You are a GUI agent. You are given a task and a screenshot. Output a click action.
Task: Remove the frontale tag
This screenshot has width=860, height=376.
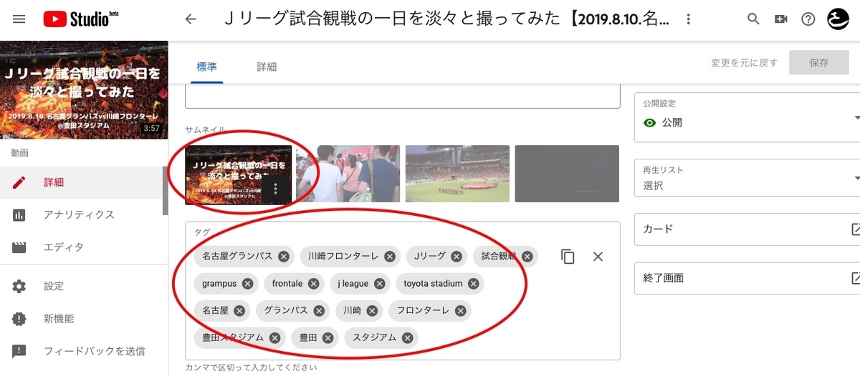tap(313, 284)
